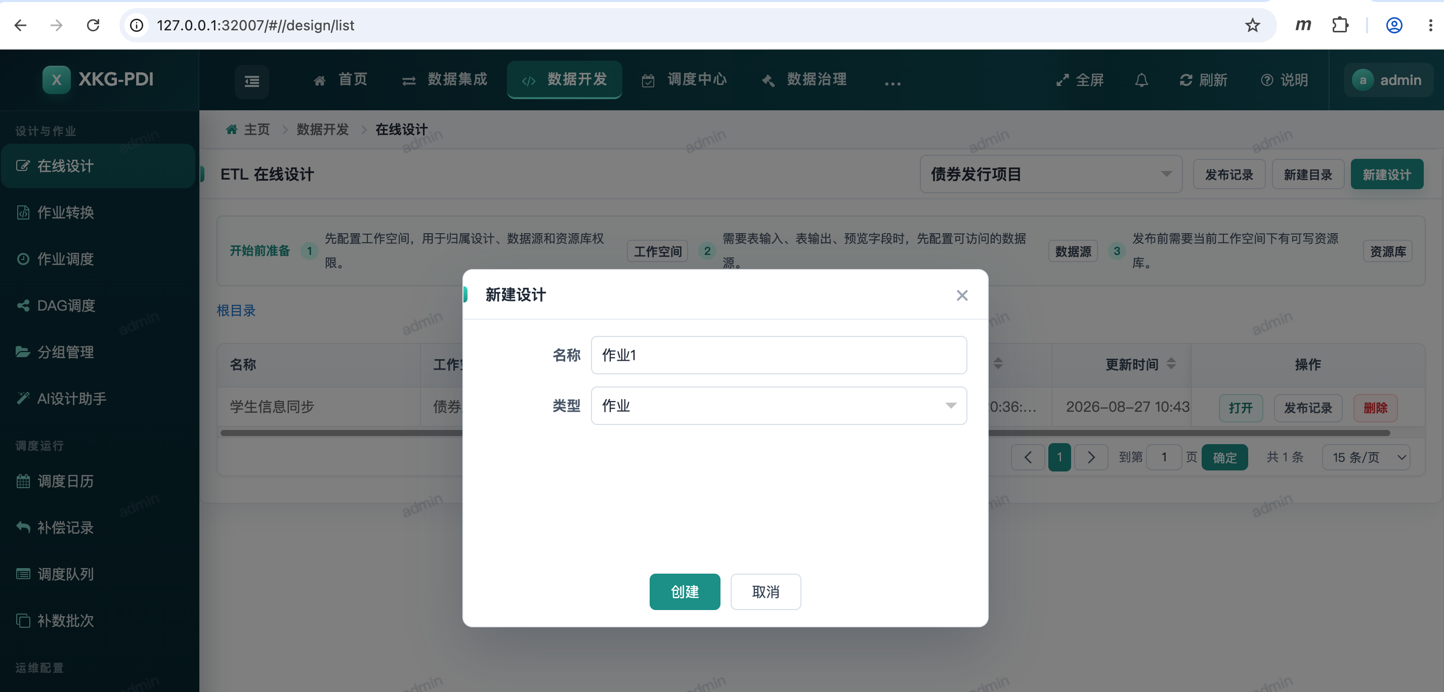Open 作业转换 in the sidebar

pyautogui.click(x=98, y=212)
